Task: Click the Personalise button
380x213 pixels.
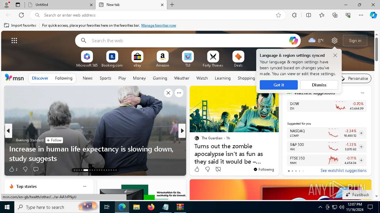Action: pyautogui.click(x=355, y=78)
